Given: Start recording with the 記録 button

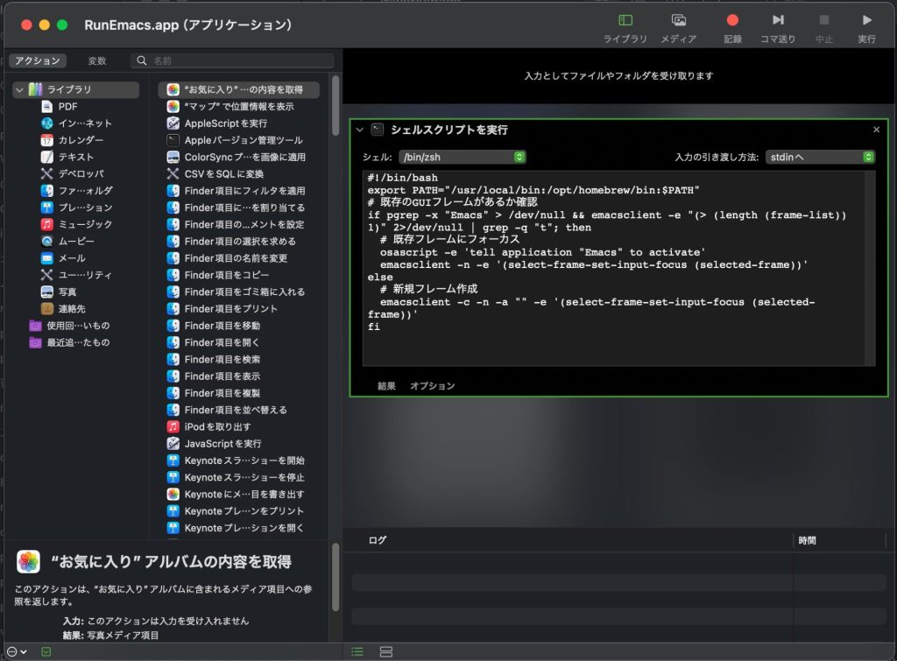Looking at the screenshot, I should [732, 28].
